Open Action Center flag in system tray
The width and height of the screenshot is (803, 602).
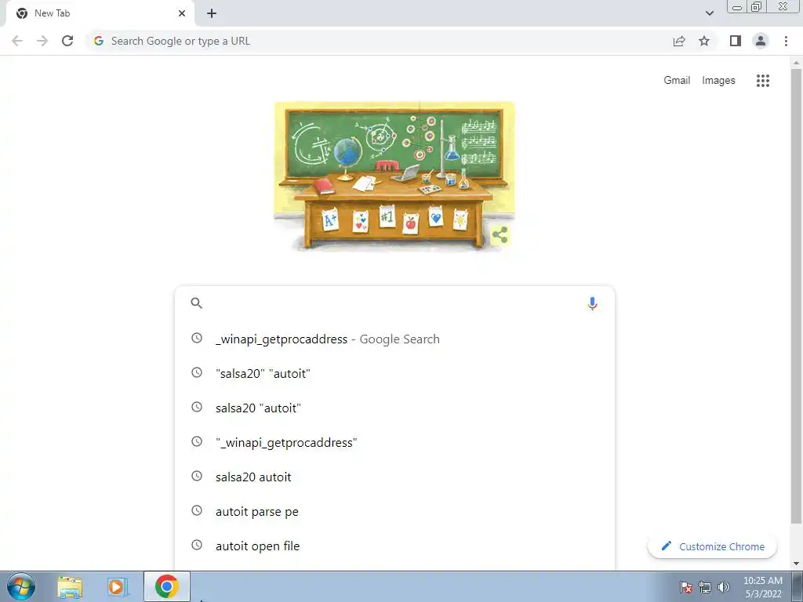click(686, 587)
